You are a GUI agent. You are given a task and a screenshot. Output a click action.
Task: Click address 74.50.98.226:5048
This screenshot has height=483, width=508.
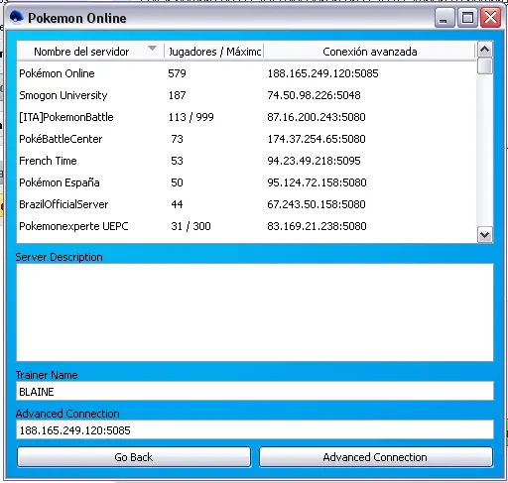(314, 95)
